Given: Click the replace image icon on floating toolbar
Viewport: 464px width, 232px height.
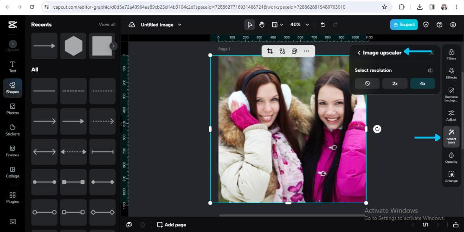Looking at the screenshot, I should point(282,51).
